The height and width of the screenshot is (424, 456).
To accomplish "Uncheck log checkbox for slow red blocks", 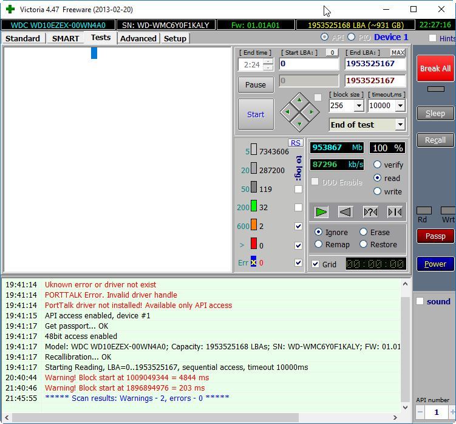I will (x=298, y=245).
